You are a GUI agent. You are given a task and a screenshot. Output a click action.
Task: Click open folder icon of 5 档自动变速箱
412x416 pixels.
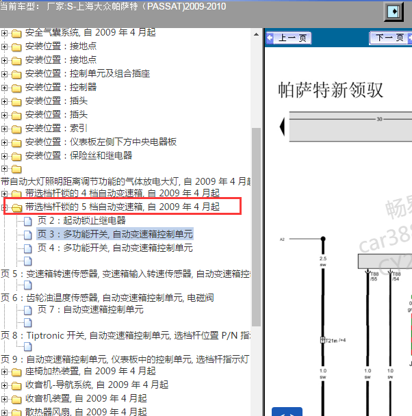(16, 207)
